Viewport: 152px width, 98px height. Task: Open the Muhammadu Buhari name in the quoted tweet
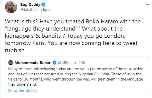tap(33, 63)
